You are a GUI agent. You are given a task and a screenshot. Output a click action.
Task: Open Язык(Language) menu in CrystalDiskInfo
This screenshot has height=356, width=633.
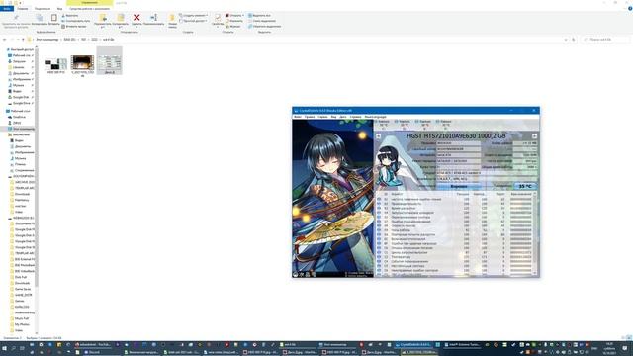click(376, 117)
